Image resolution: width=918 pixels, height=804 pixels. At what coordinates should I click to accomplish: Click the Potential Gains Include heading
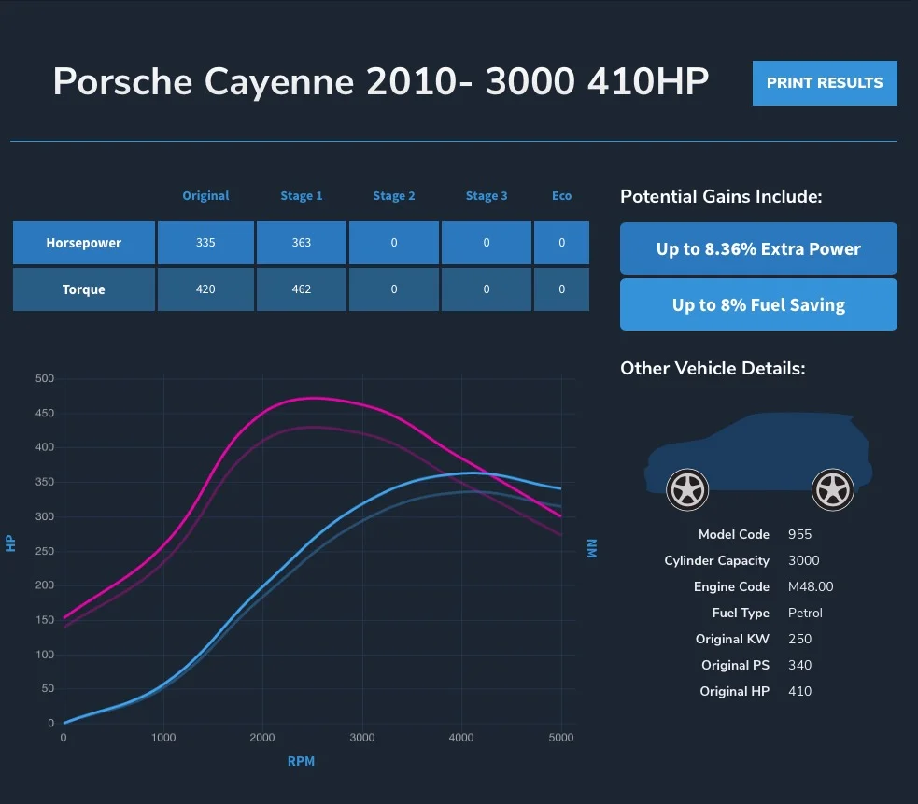(x=721, y=196)
